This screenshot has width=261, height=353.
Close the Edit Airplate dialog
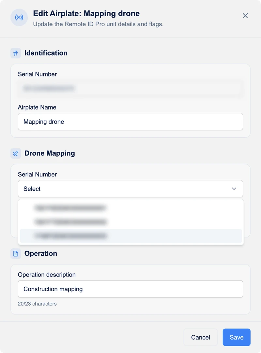(x=245, y=16)
